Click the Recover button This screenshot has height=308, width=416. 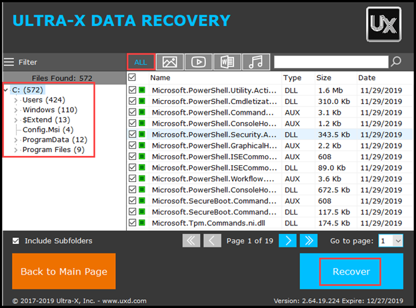[x=351, y=271]
